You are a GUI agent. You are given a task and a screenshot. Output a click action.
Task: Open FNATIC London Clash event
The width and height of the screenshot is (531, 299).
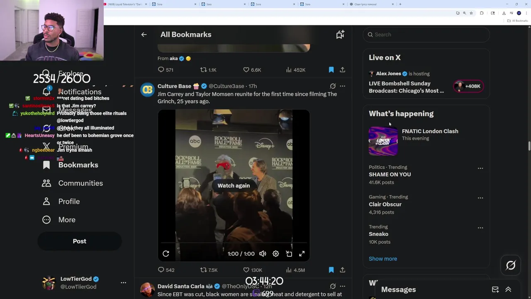click(430, 131)
